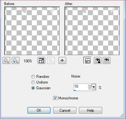Zoom out the preview with minus magnifier
Viewport: 126px width, 119px height.
6,60
